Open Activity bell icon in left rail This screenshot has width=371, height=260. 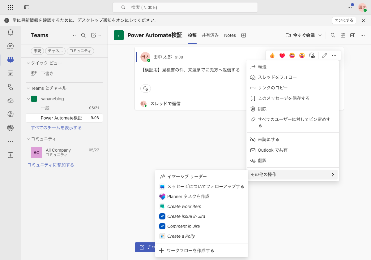click(11, 32)
